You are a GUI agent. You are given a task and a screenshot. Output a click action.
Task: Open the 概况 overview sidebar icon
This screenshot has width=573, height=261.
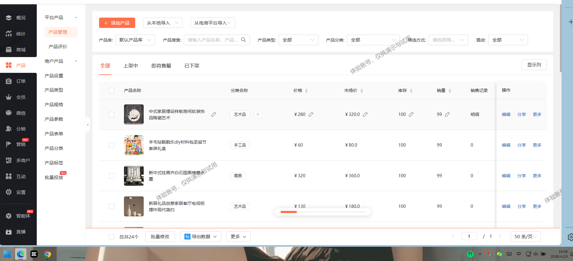9,18
